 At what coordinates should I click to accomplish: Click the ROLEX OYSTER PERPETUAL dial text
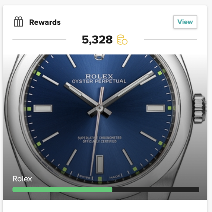pyautogui.click(x=99, y=79)
